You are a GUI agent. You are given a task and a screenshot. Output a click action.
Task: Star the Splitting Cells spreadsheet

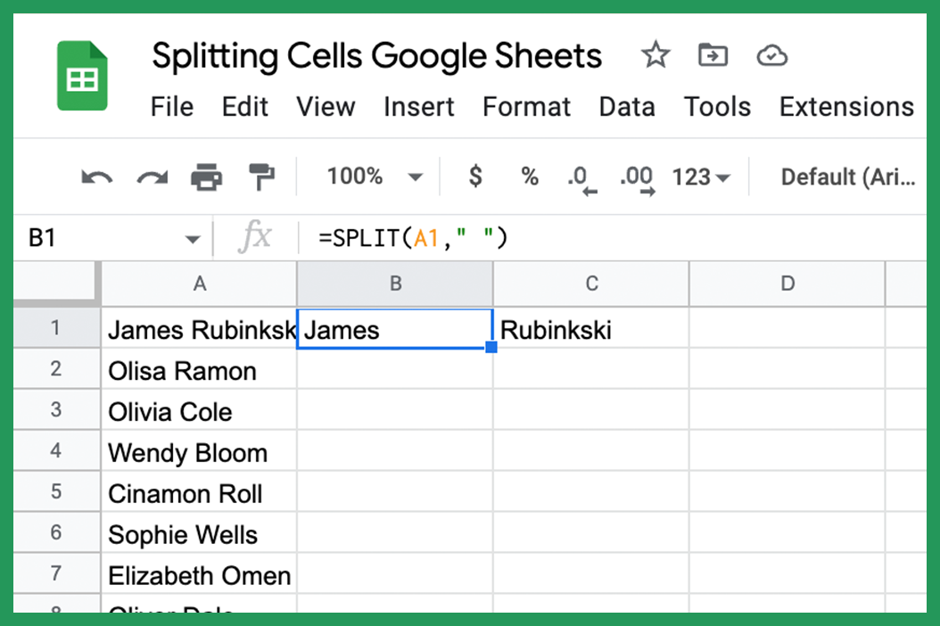[656, 55]
